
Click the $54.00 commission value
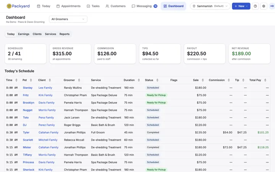pyautogui.click(x=228, y=133)
